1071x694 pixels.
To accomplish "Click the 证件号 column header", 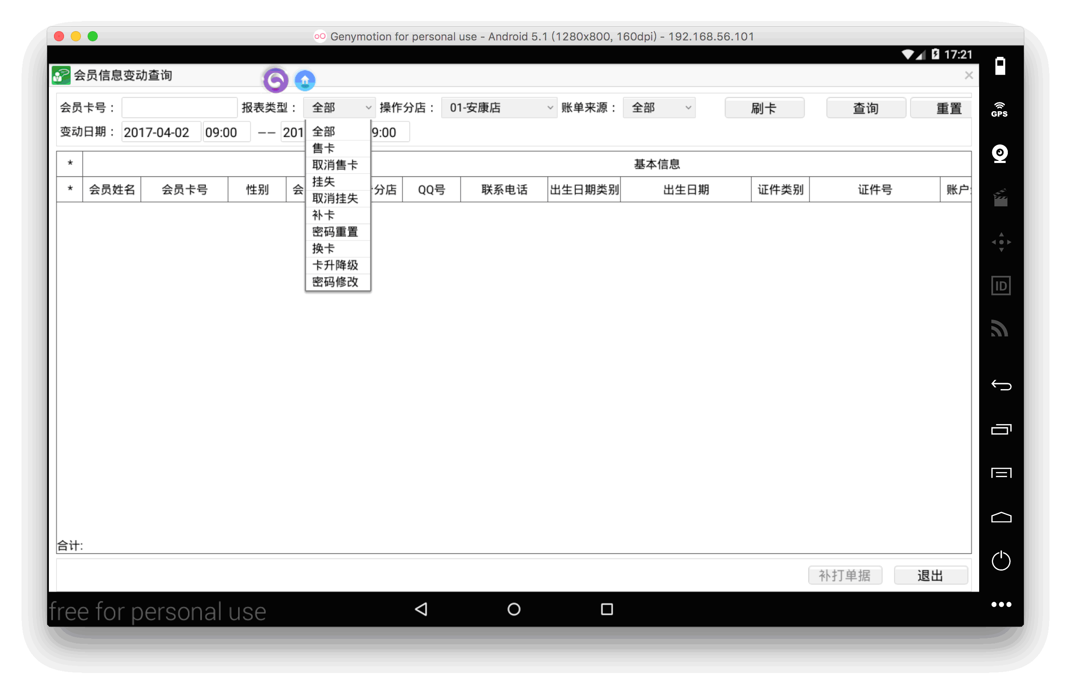I will [874, 190].
